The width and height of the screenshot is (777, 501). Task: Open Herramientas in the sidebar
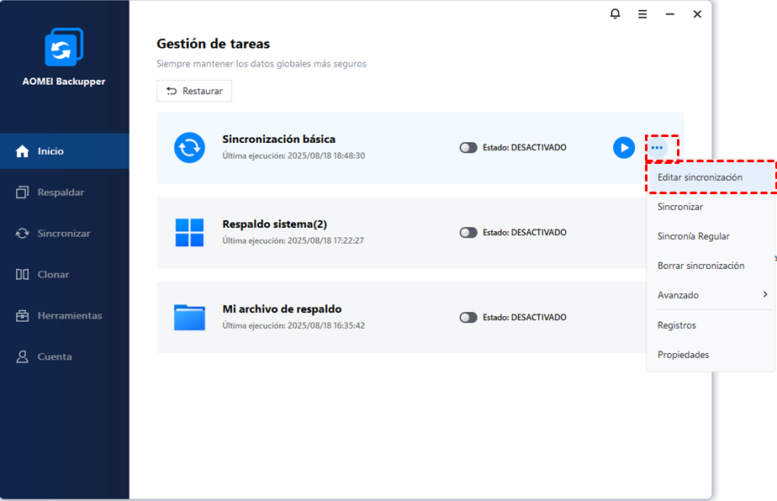tap(69, 316)
